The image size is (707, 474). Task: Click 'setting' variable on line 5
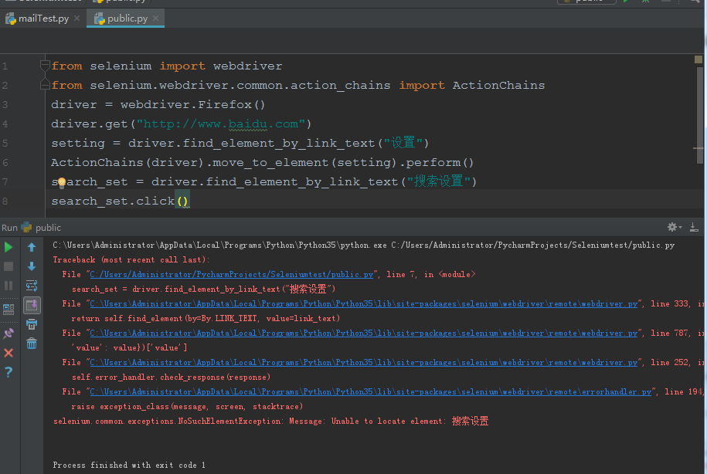pyautogui.click(x=78, y=144)
